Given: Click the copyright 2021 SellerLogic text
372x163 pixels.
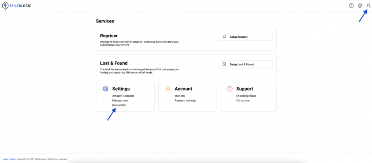Looking at the screenshot, I should tap(42, 159).
